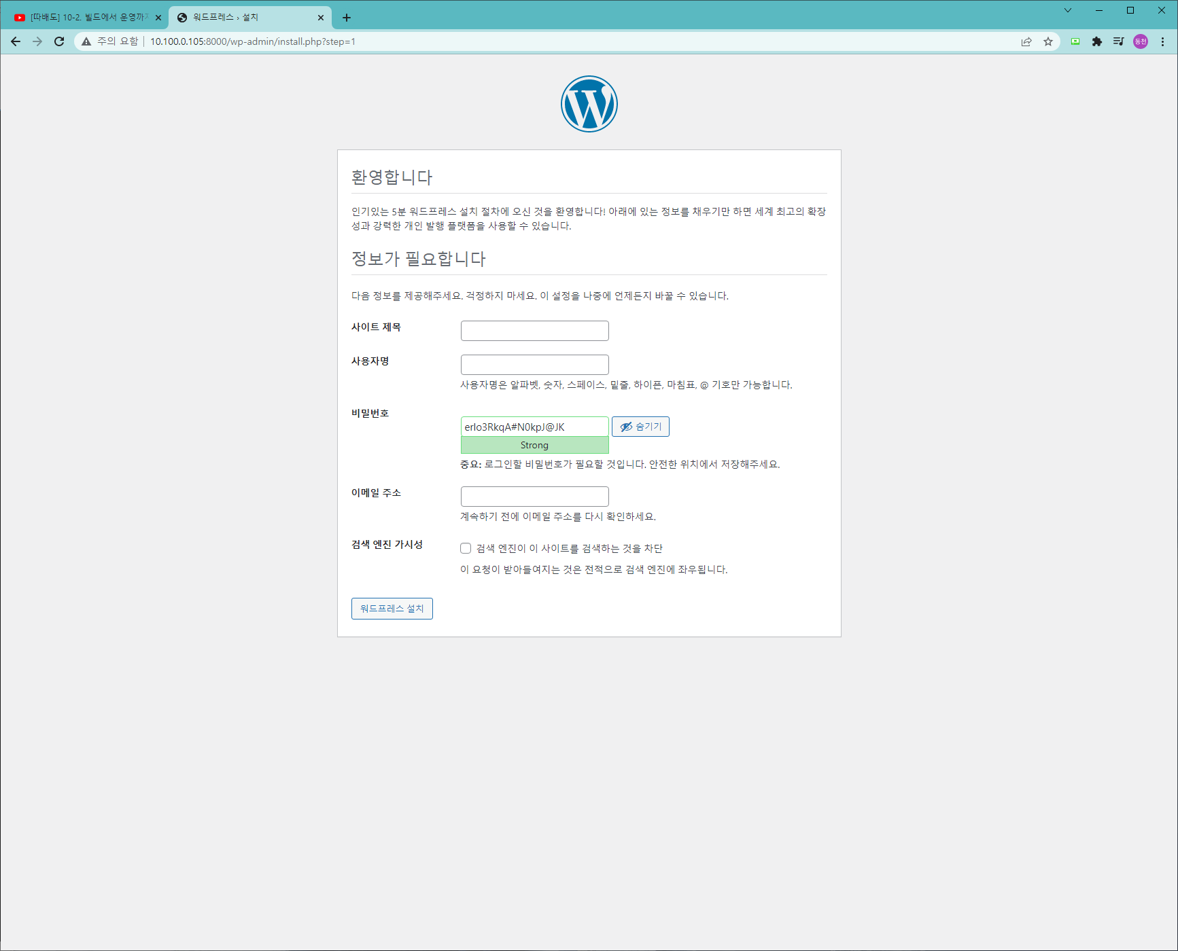Screen dimensions: 1178x951
Task: Select the 워드프레스 › 설치 tab
Action: 249,18
